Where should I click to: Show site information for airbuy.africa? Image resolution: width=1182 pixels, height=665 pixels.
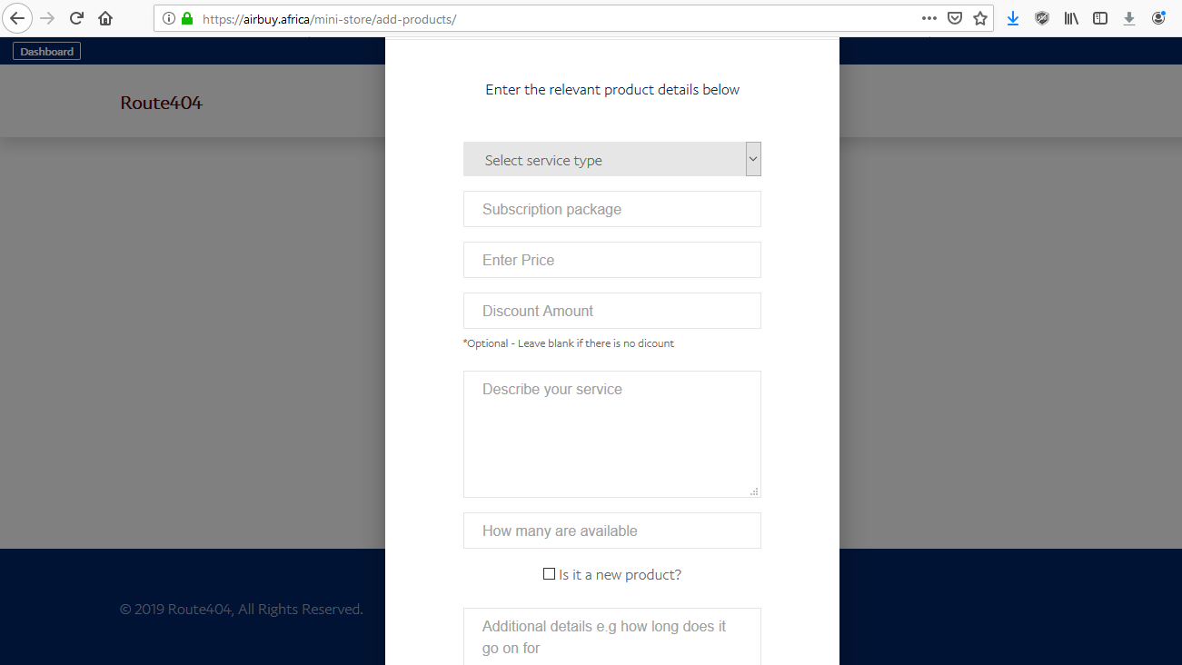click(169, 18)
